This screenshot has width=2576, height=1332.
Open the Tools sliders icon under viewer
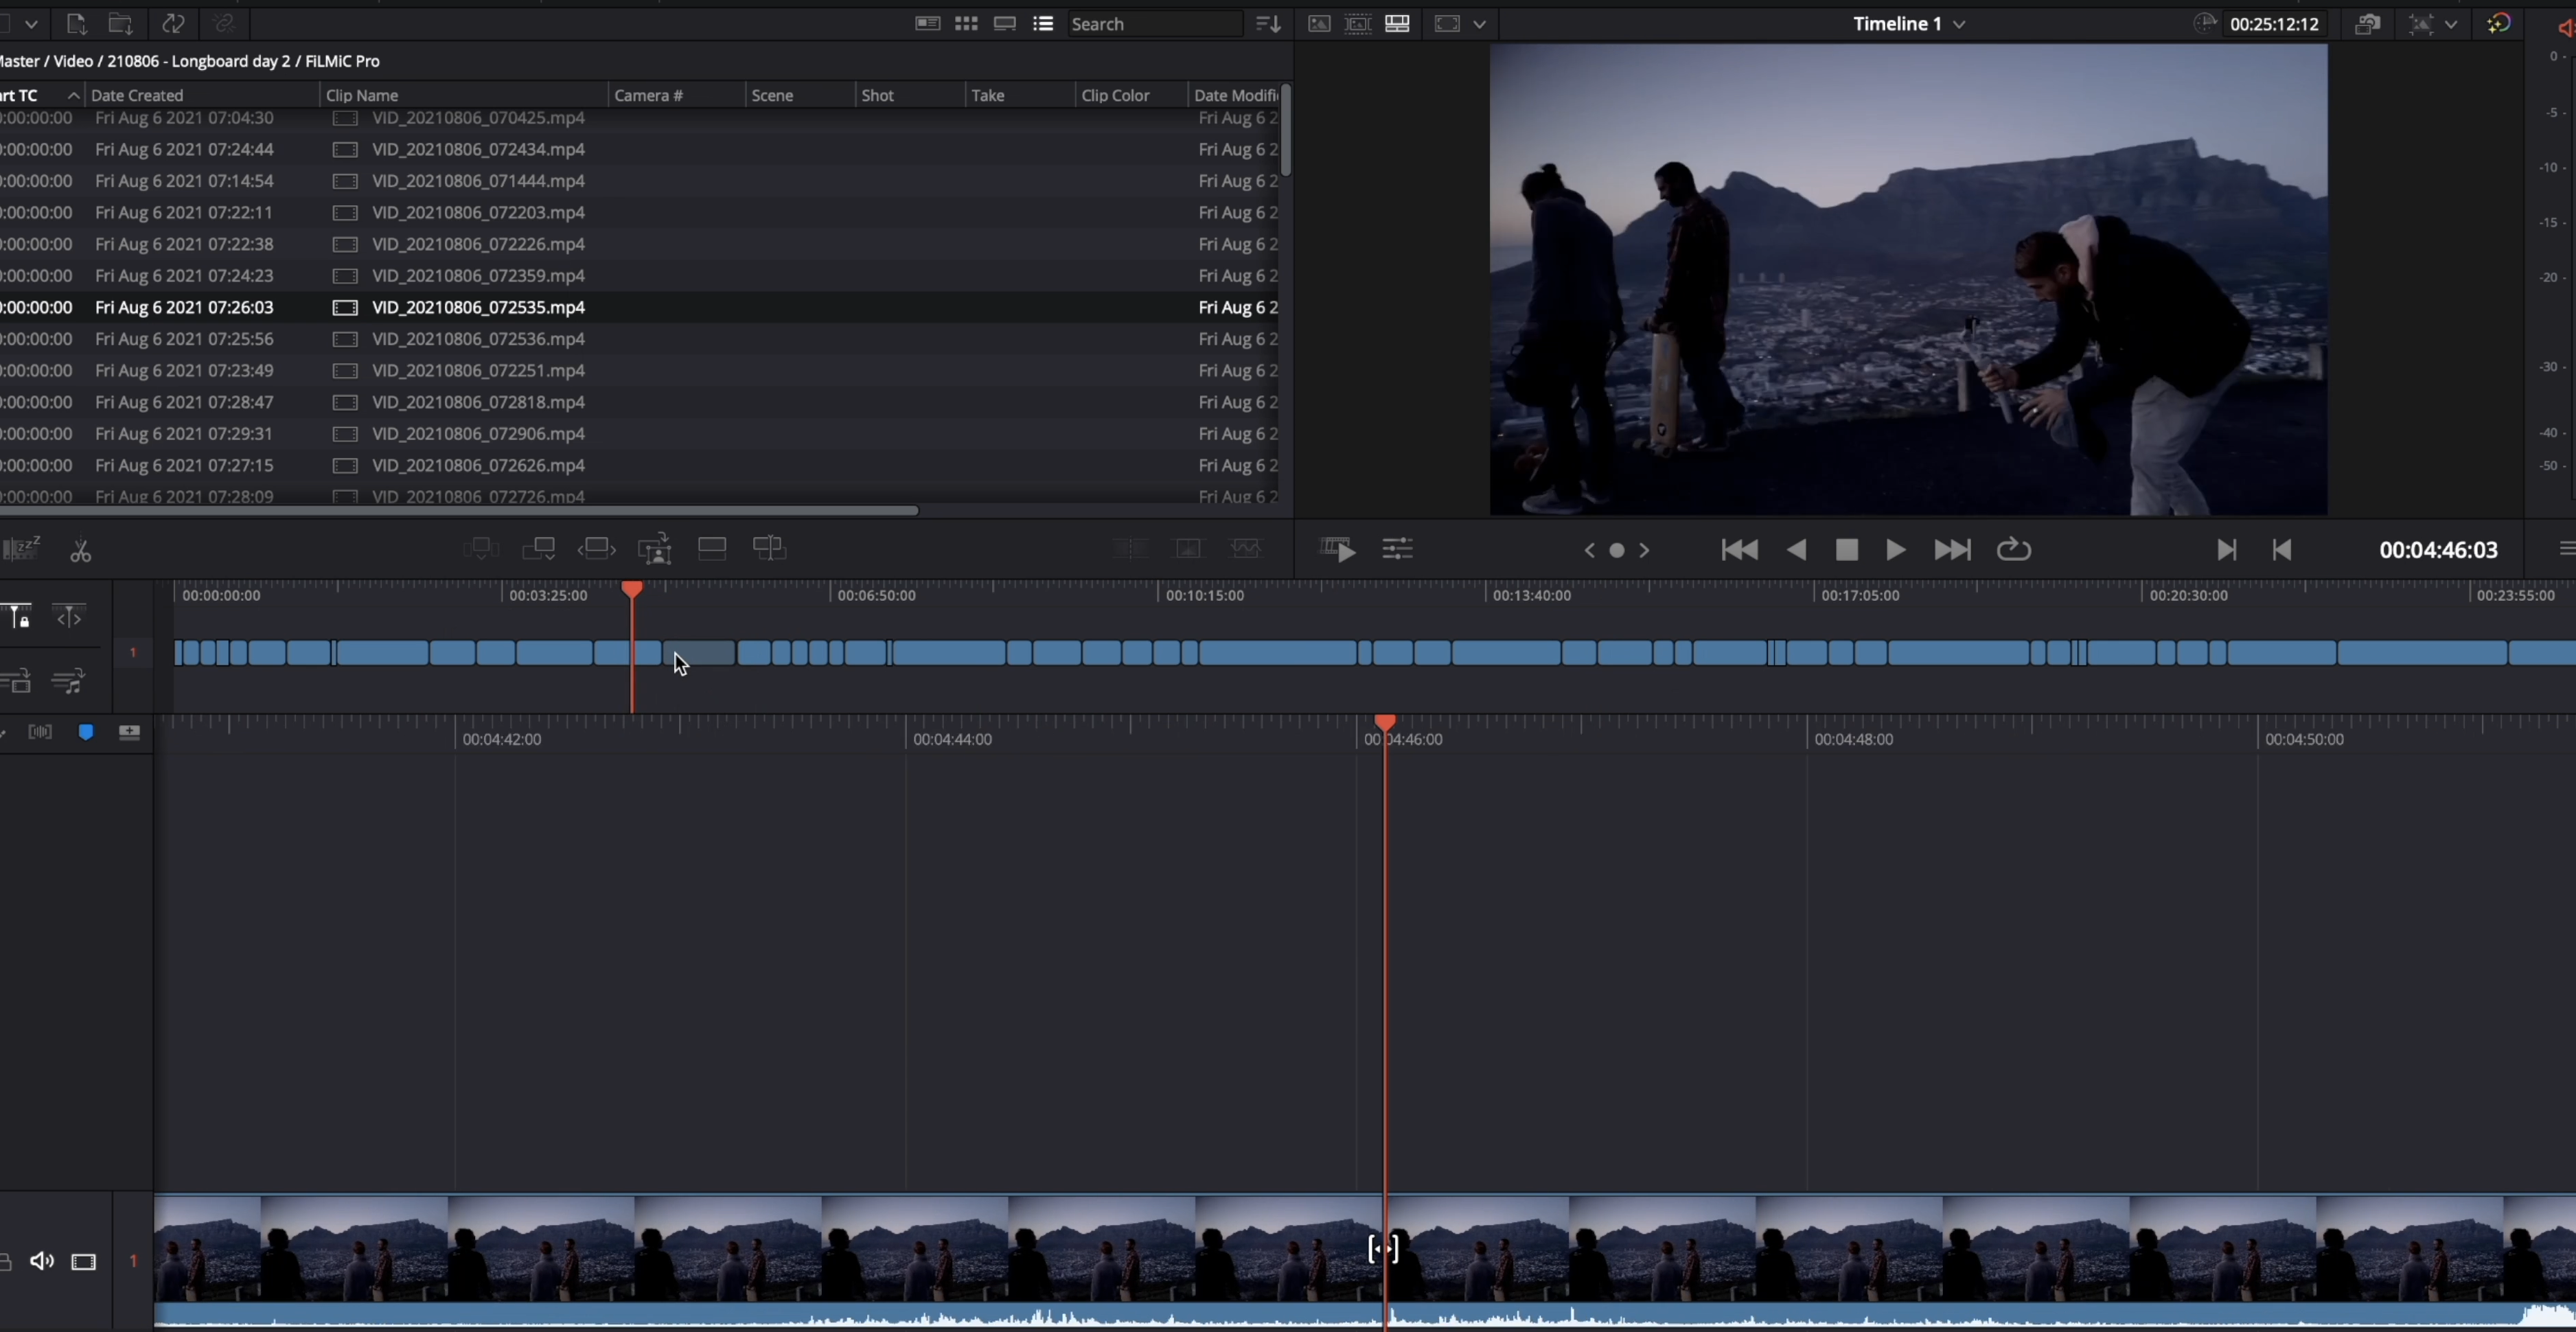tap(1397, 548)
